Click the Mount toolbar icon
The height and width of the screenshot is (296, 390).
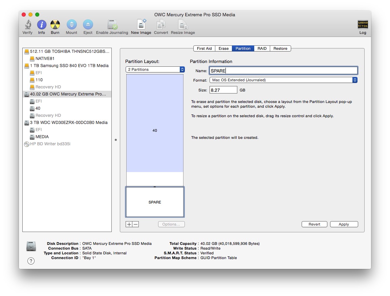pos(71,25)
